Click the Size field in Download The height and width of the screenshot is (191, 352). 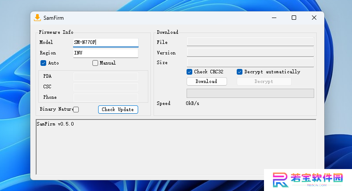click(x=250, y=63)
